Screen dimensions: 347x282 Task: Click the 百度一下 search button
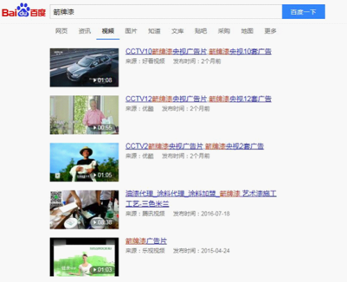coord(303,12)
